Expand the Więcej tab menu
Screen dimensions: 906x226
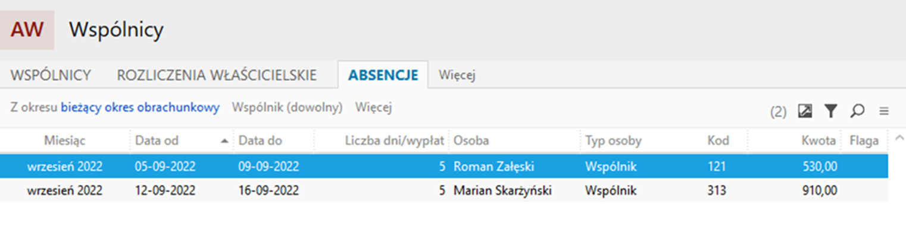tap(457, 75)
